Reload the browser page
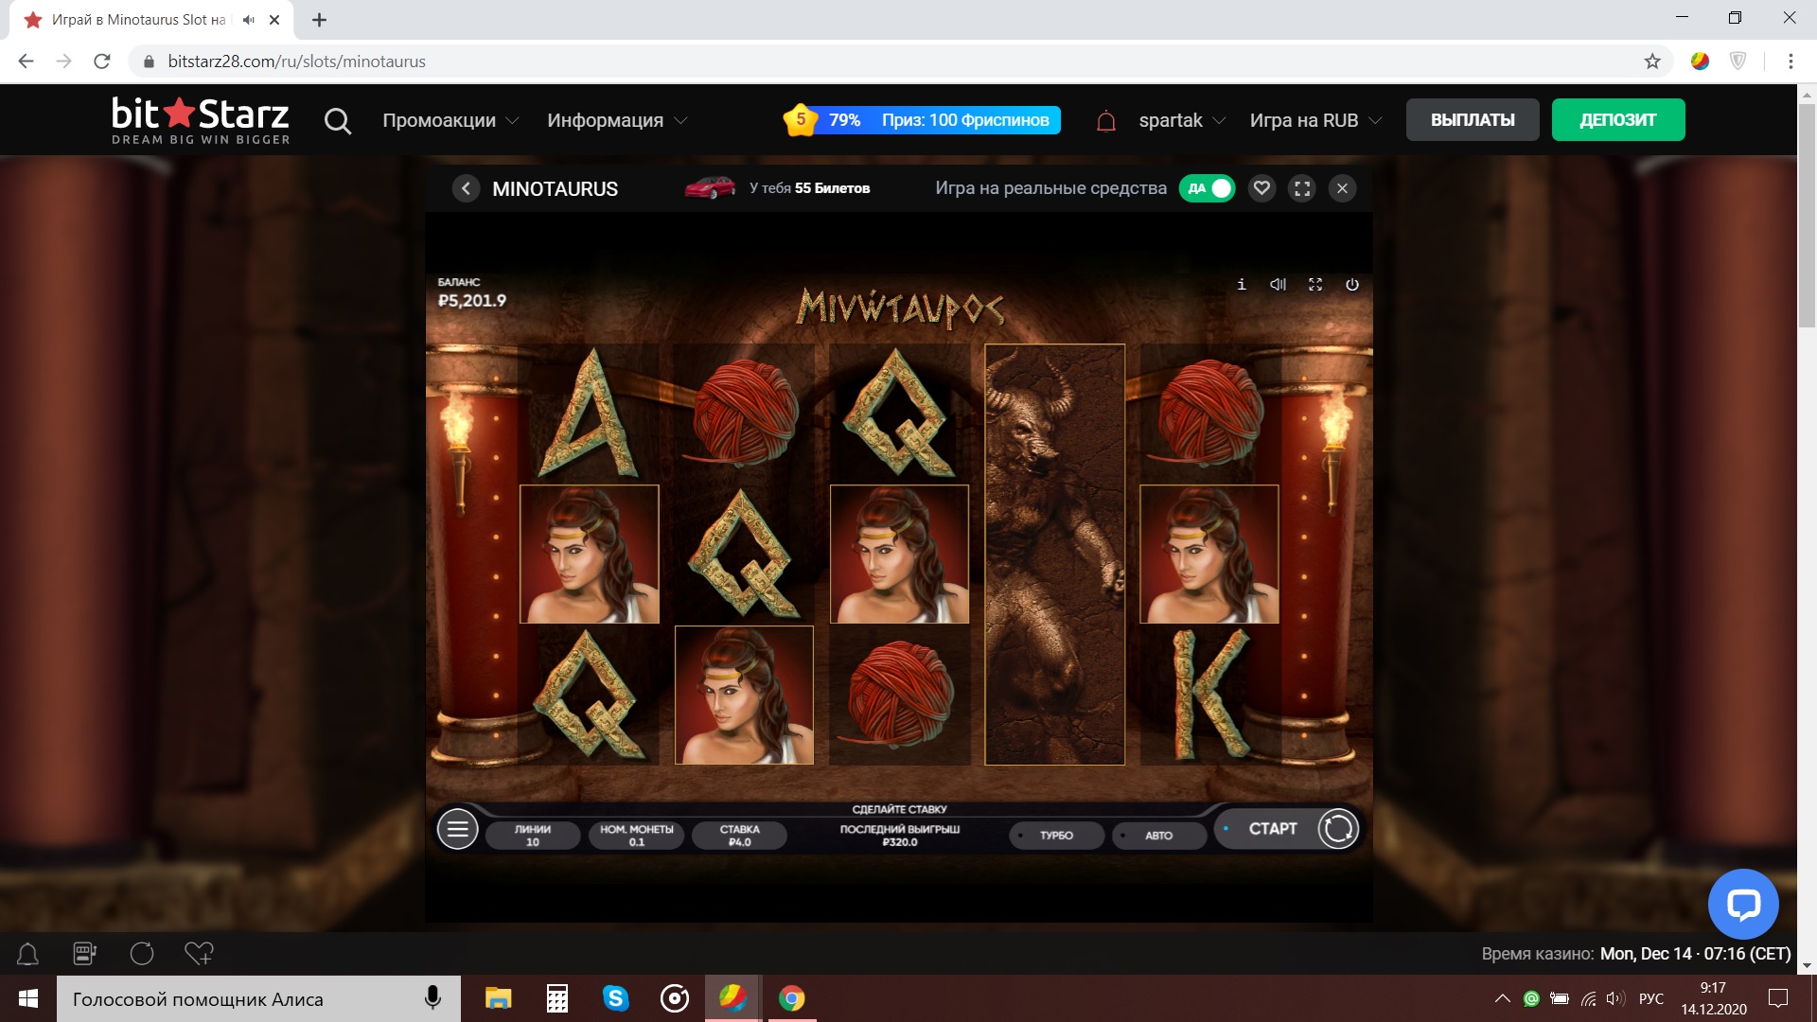 point(102,62)
